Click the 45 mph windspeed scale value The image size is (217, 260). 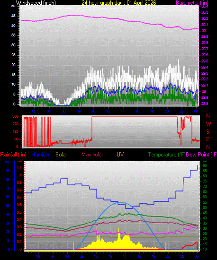(13, 16)
